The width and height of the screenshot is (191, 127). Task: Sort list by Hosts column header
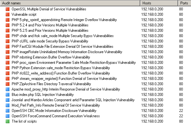[158, 3]
